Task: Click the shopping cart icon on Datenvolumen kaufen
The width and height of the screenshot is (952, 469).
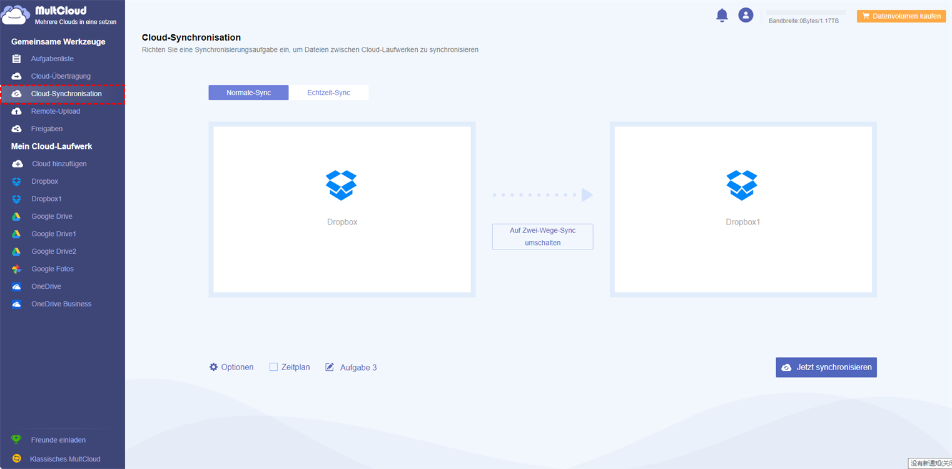Action: 866,16
